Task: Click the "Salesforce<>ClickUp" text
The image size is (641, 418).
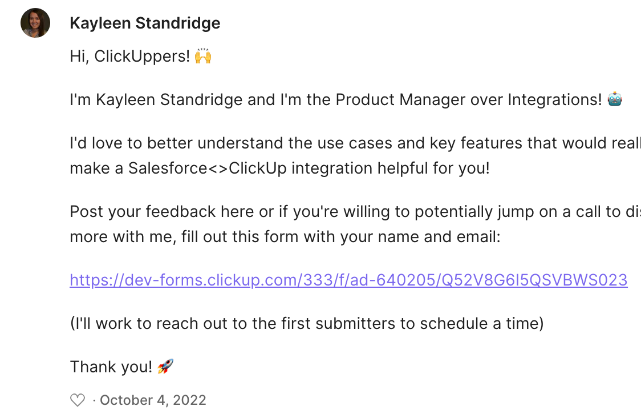Action: pyautogui.click(x=207, y=168)
